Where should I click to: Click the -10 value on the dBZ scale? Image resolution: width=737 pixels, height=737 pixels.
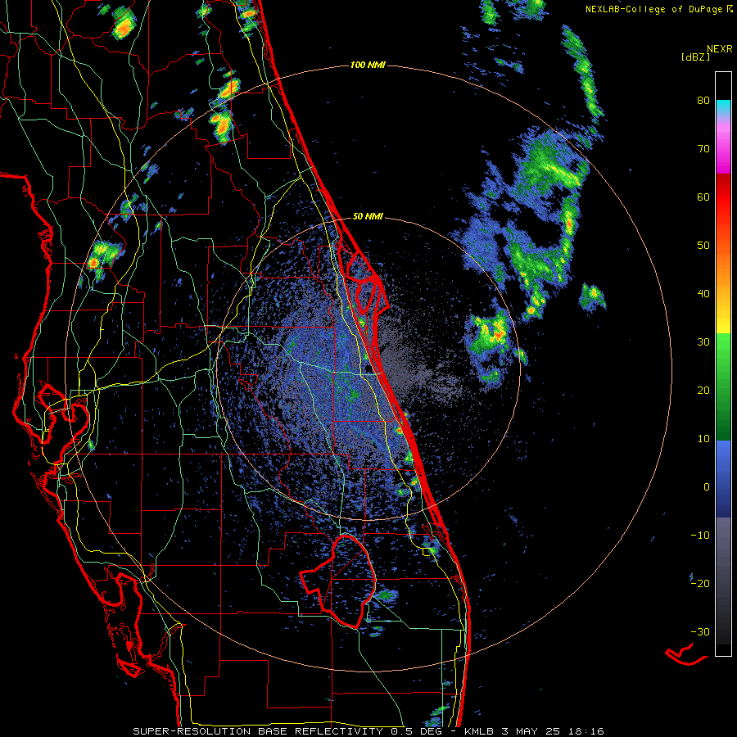coord(700,535)
